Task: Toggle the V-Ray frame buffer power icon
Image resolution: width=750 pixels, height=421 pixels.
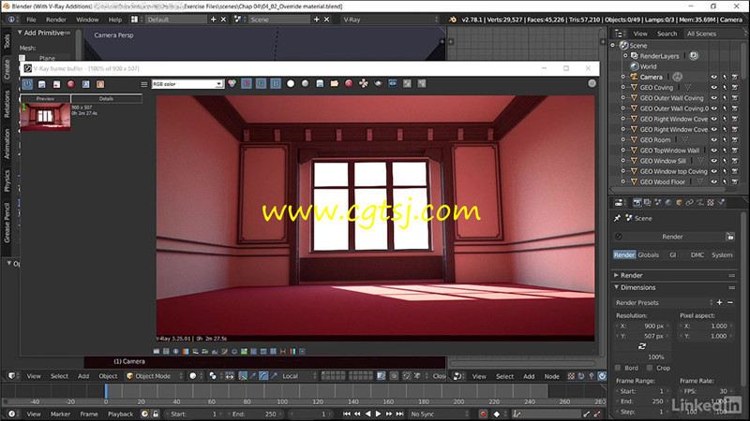Action: tap(27, 84)
